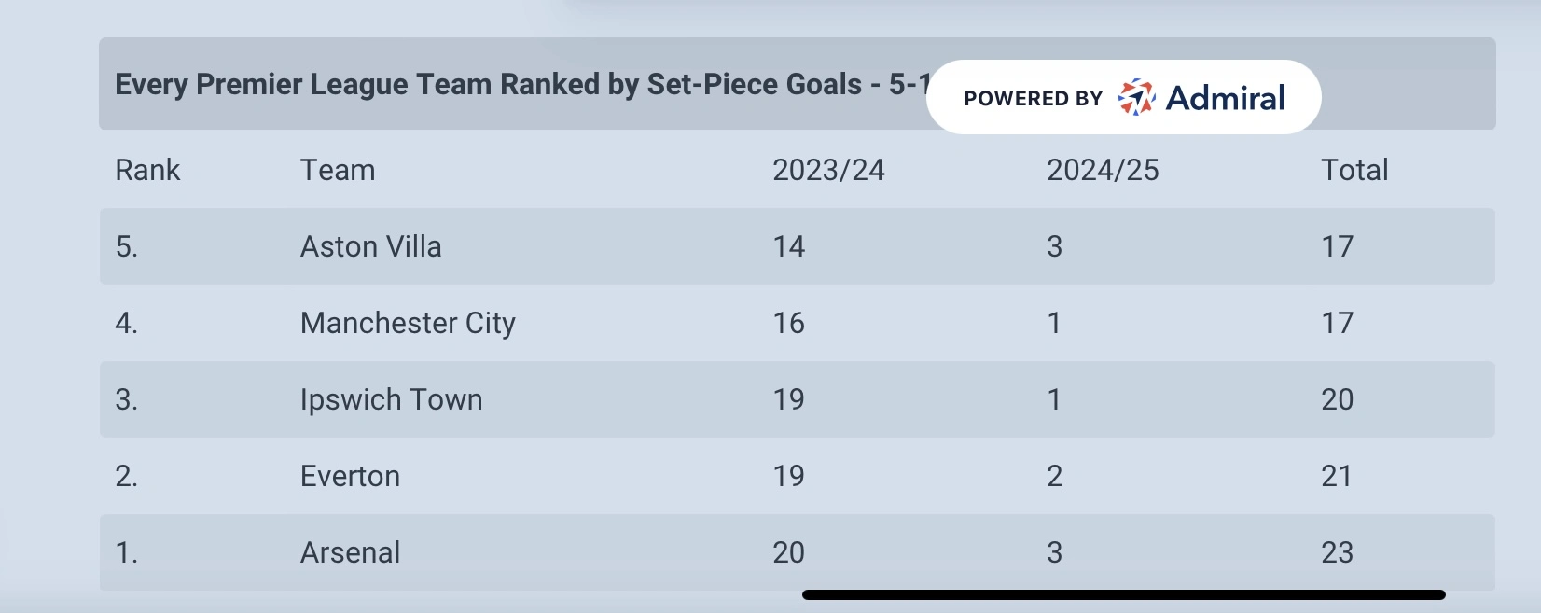Image resolution: width=1541 pixels, height=613 pixels.
Task: Tap the black home indicator bar
Action: coord(1123,594)
